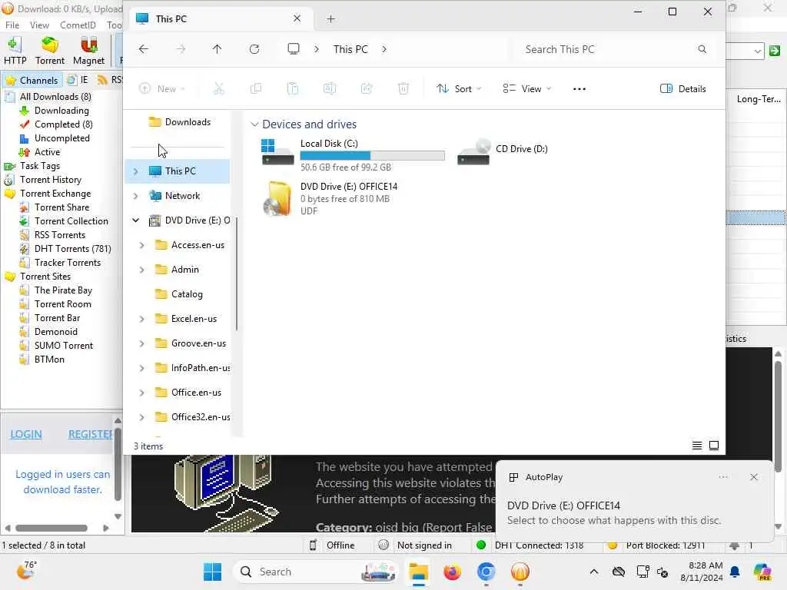
Task: Show hidden system tray icons
Action: [x=594, y=572]
